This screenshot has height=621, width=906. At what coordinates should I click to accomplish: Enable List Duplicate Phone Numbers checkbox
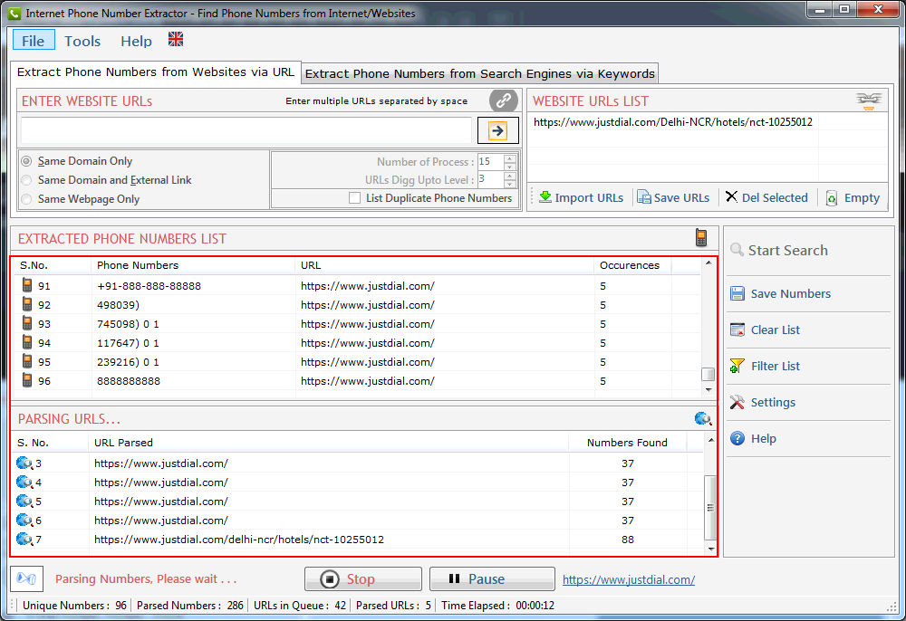point(355,198)
